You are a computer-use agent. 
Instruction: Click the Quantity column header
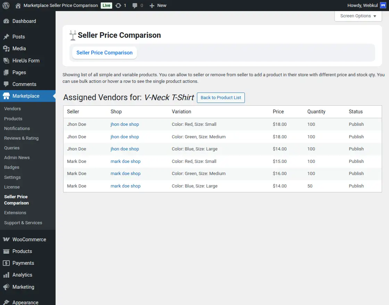click(316, 112)
